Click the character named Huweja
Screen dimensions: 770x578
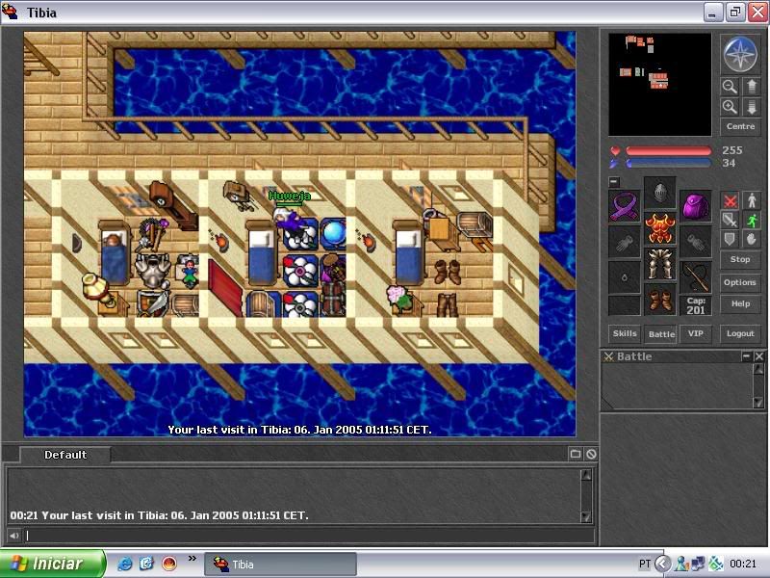click(x=290, y=222)
